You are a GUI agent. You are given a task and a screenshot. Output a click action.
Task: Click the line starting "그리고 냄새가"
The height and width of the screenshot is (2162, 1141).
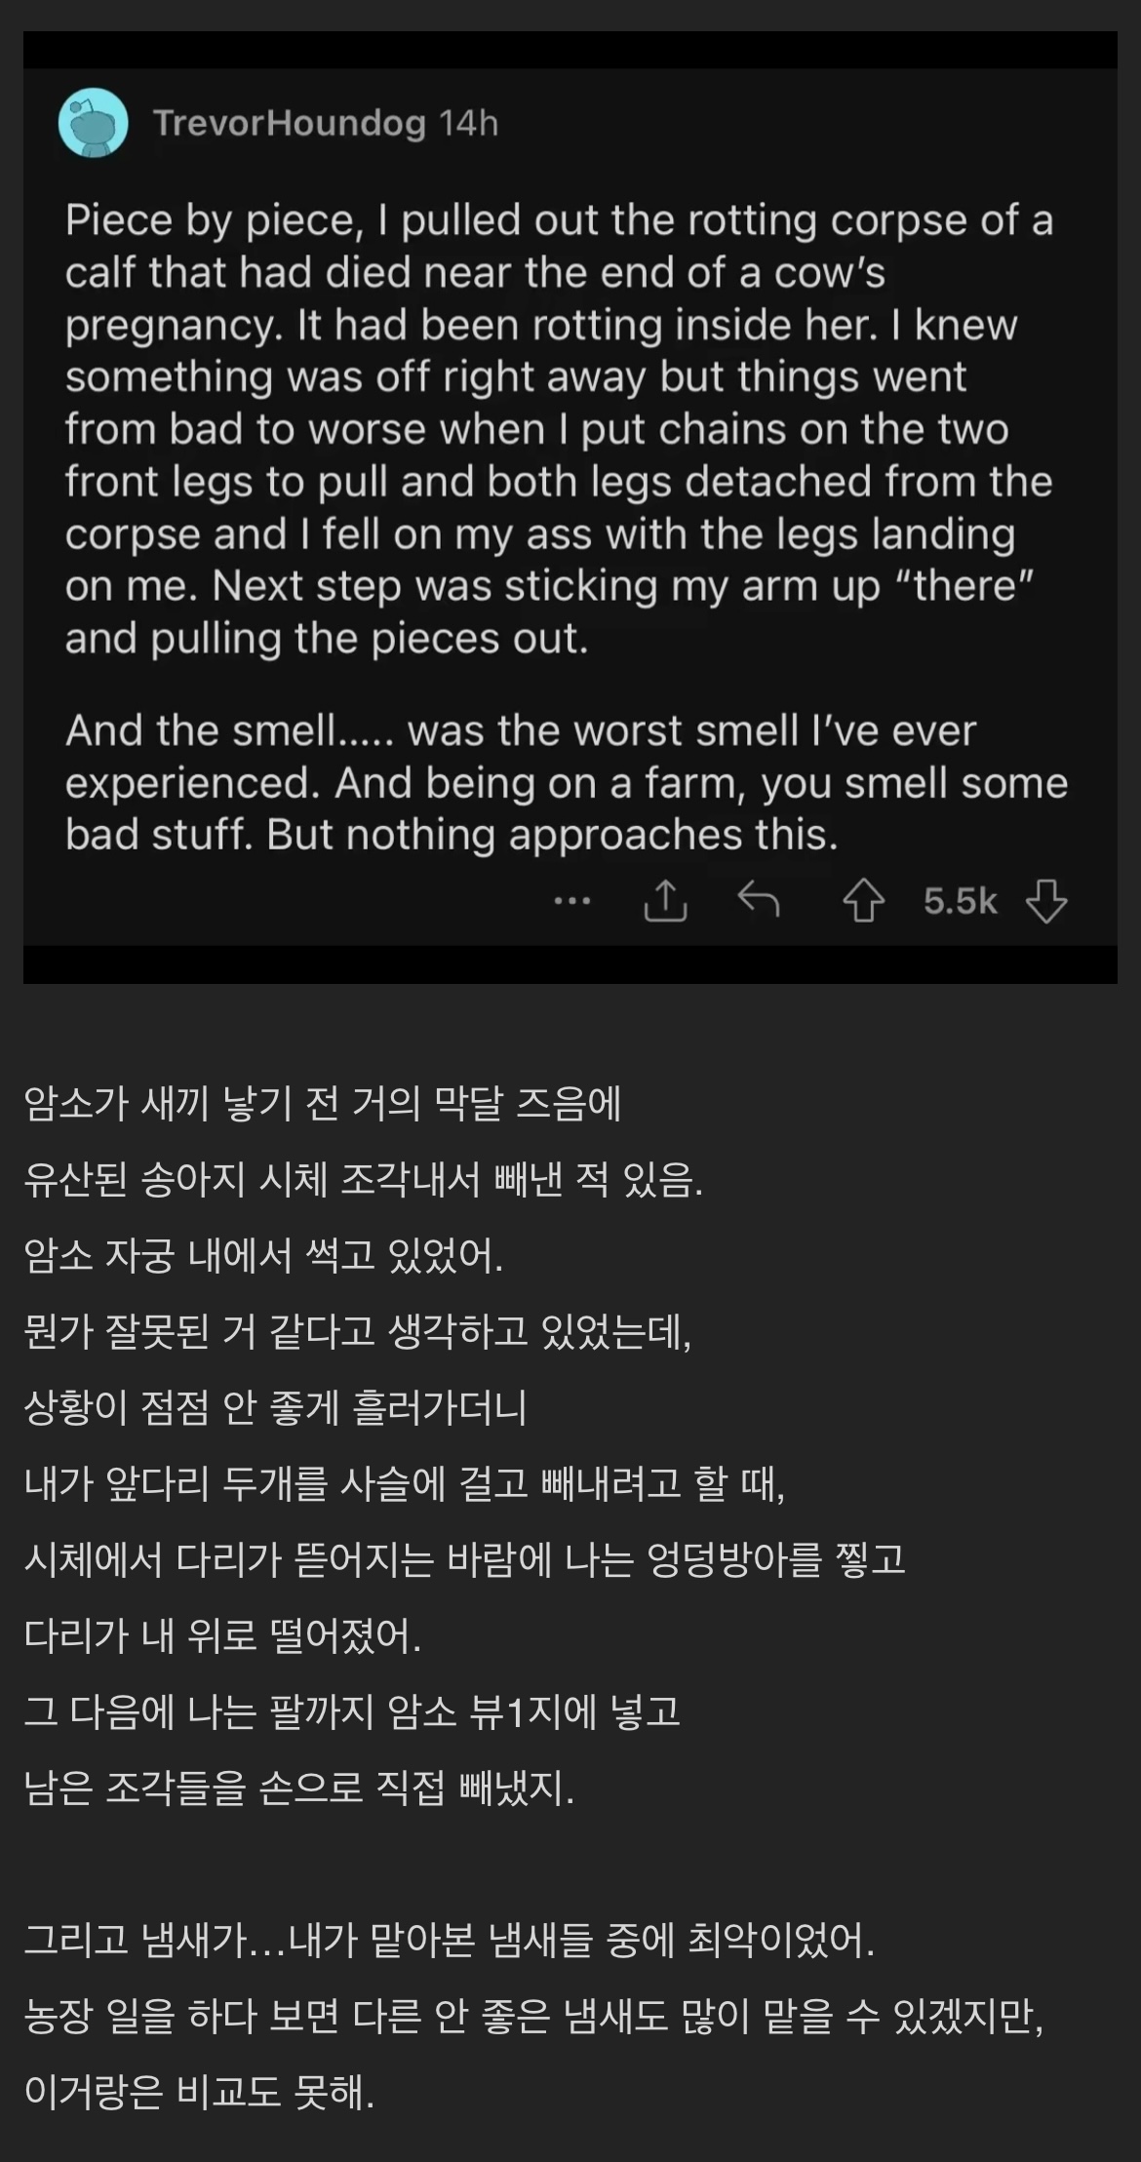tap(450, 1940)
